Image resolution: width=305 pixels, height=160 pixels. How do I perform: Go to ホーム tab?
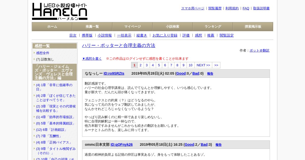tap(52, 27)
